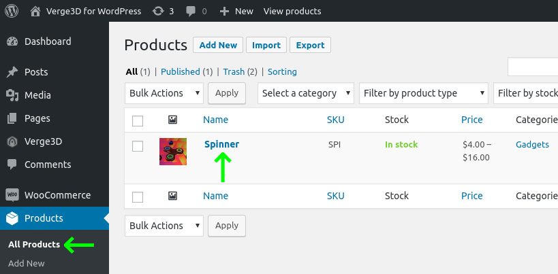Image resolution: width=558 pixels, height=274 pixels.
Task: Click the Dashboard gauge icon
Action: pos(12,41)
